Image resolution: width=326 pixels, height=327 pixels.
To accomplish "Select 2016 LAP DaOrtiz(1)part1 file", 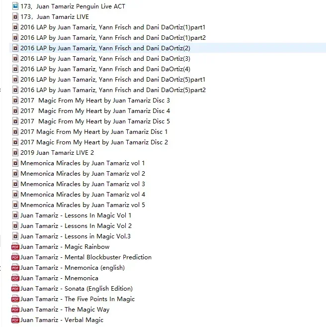I will click(x=113, y=27).
